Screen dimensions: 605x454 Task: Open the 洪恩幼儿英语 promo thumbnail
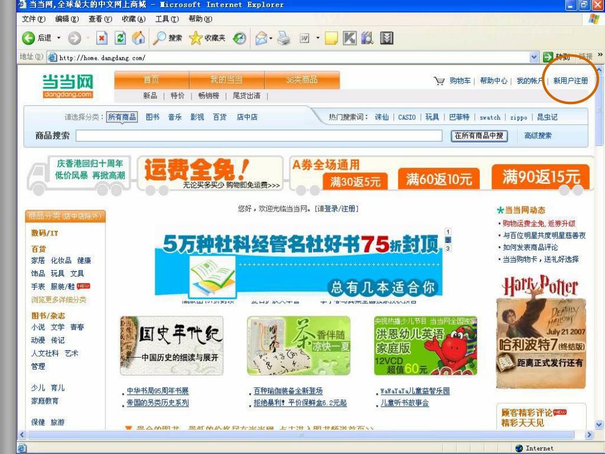click(x=425, y=345)
